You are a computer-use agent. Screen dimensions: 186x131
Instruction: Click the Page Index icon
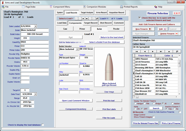click(23, 7)
